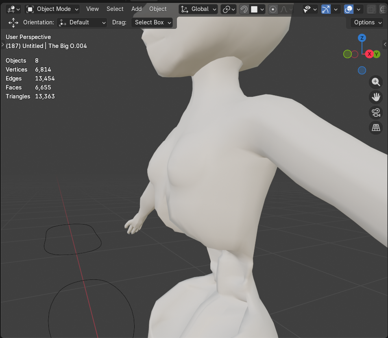Expand the sidebar with right arrow
The width and height of the screenshot is (388, 338).
coord(385,45)
